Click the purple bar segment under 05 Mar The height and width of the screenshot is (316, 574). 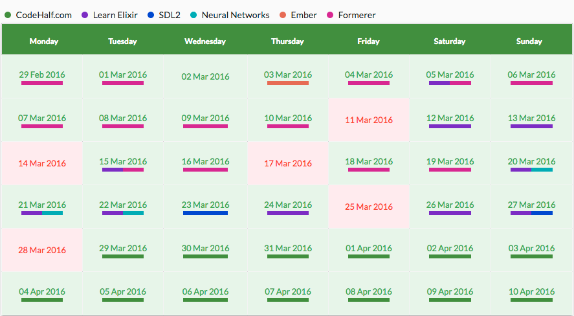[439, 83]
